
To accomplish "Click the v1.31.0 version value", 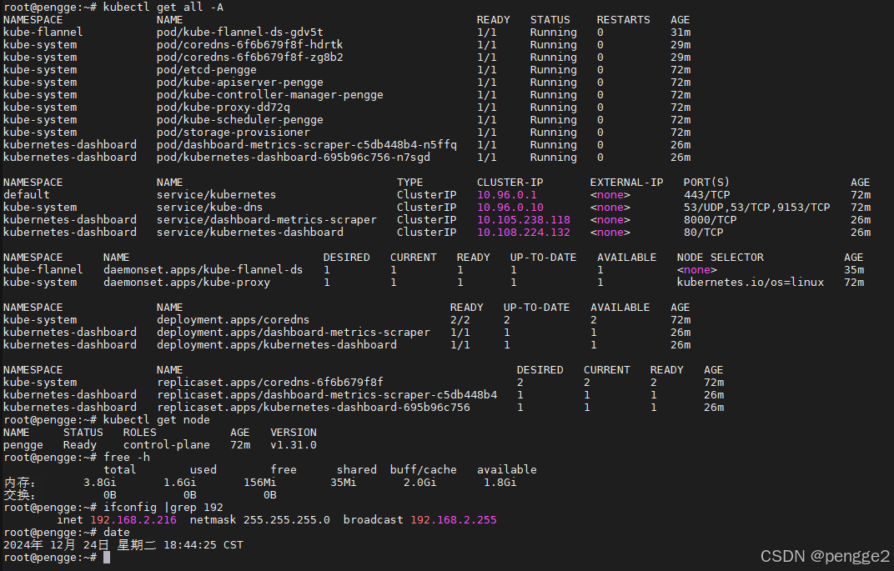I will (x=293, y=446).
